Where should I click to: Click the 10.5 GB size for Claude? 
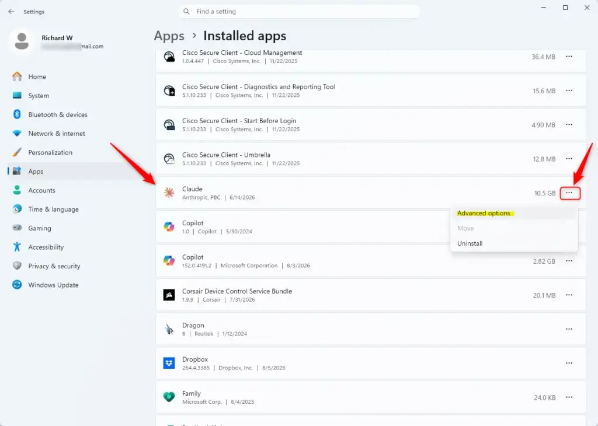(545, 193)
